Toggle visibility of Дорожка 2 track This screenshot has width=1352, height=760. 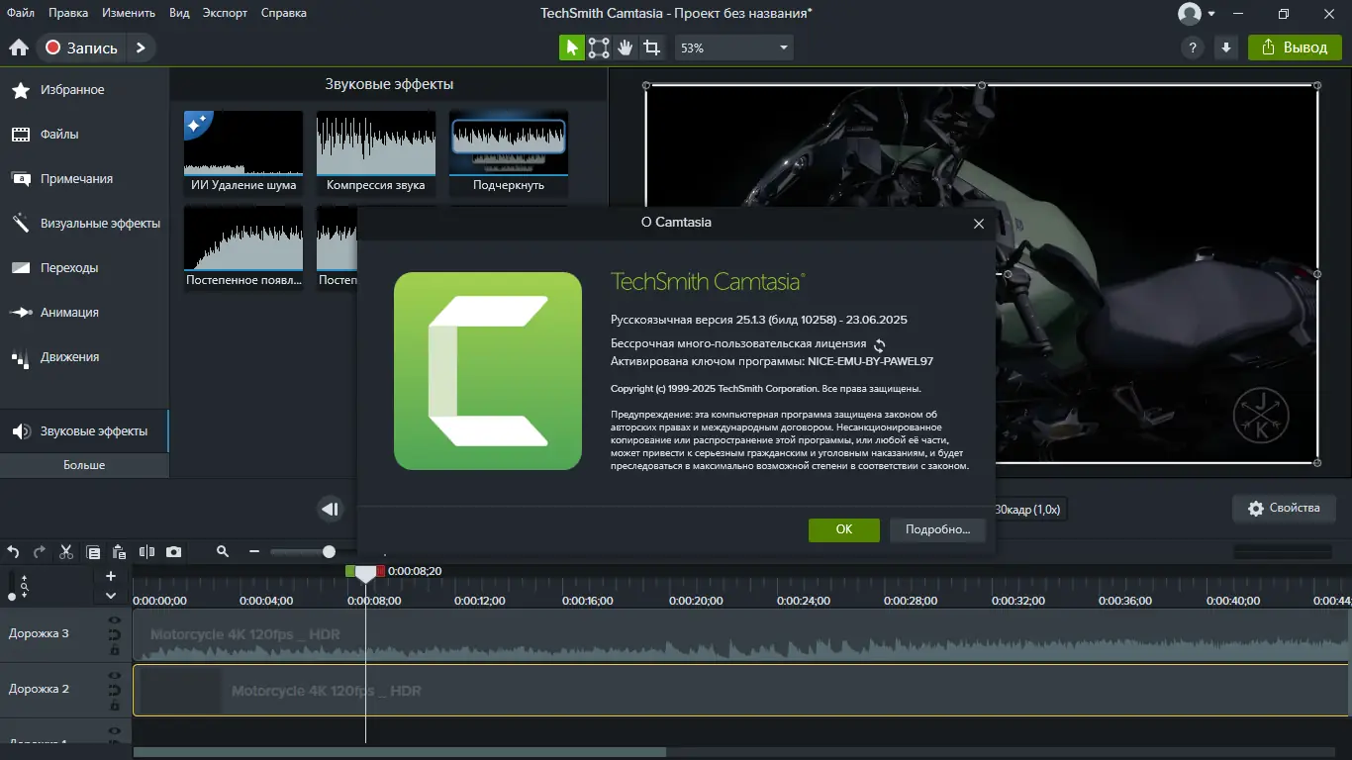pyautogui.click(x=114, y=676)
